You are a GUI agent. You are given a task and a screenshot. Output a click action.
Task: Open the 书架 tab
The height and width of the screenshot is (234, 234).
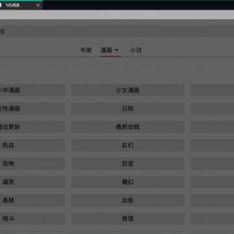86,50
